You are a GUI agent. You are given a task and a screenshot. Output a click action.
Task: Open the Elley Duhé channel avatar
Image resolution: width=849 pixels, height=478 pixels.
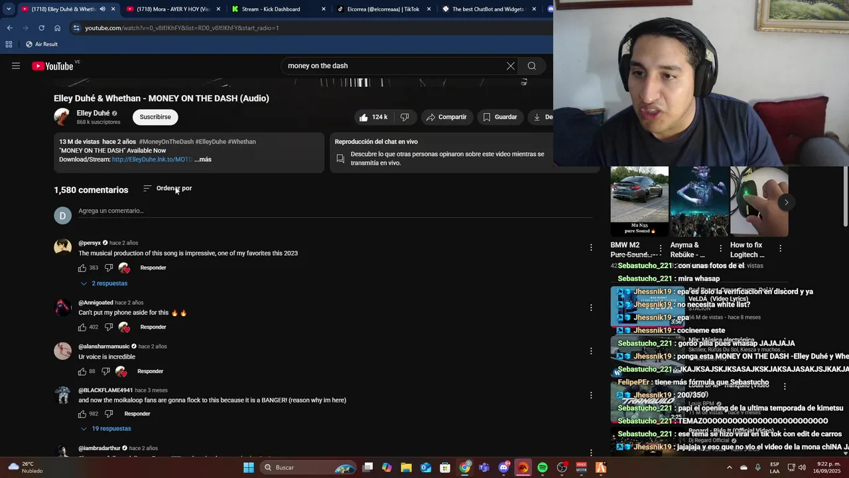tap(62, 117)
